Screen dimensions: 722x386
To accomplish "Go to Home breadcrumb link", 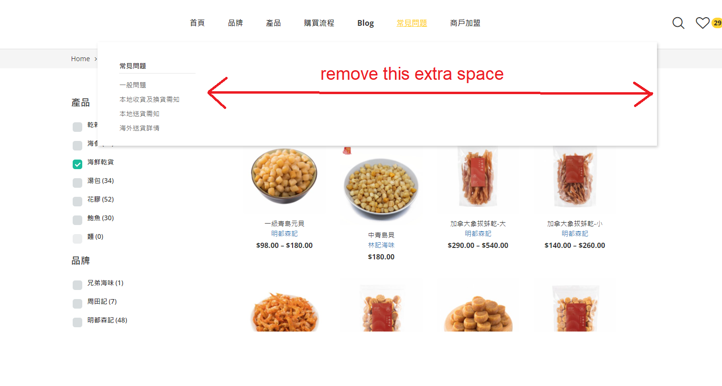I will (80, 59).
